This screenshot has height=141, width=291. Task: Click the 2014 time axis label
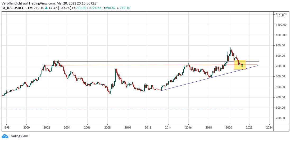(168, 127)
